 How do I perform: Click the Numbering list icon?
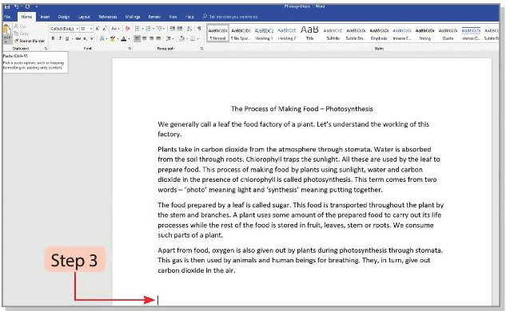tap(148, 29)
